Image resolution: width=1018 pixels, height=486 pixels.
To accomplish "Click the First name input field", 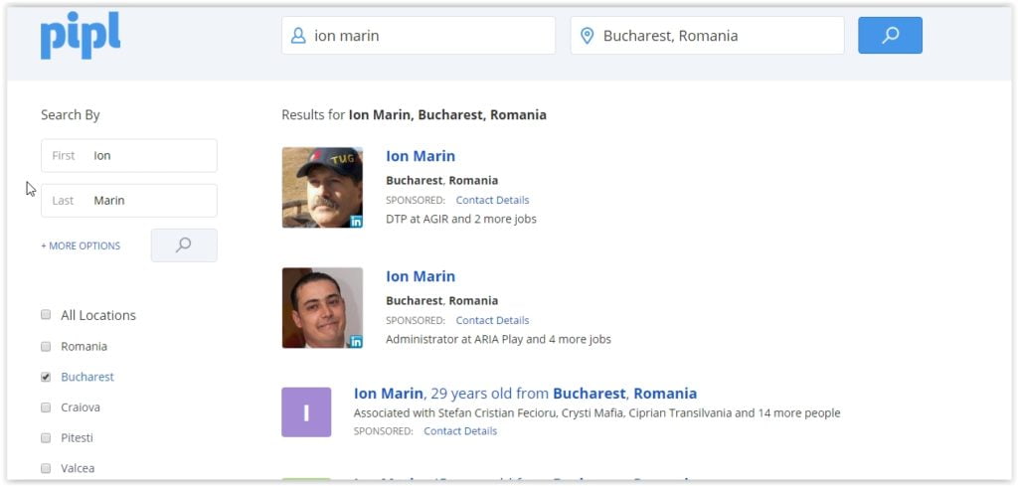I will click(149, 156).
